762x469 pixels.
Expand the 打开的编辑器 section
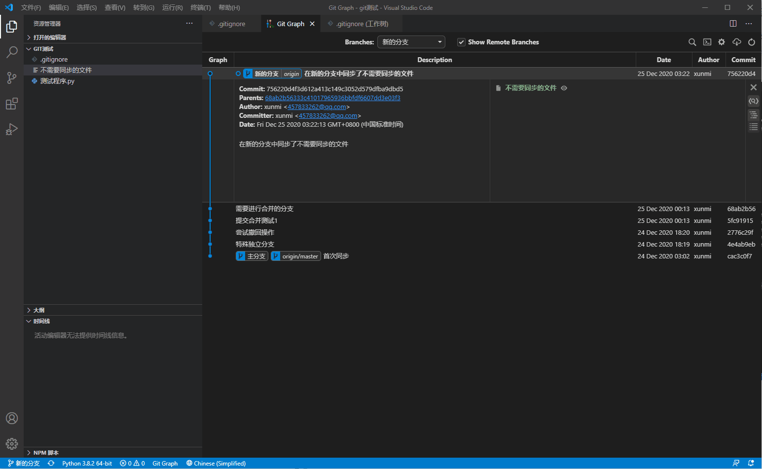point(113,37)
